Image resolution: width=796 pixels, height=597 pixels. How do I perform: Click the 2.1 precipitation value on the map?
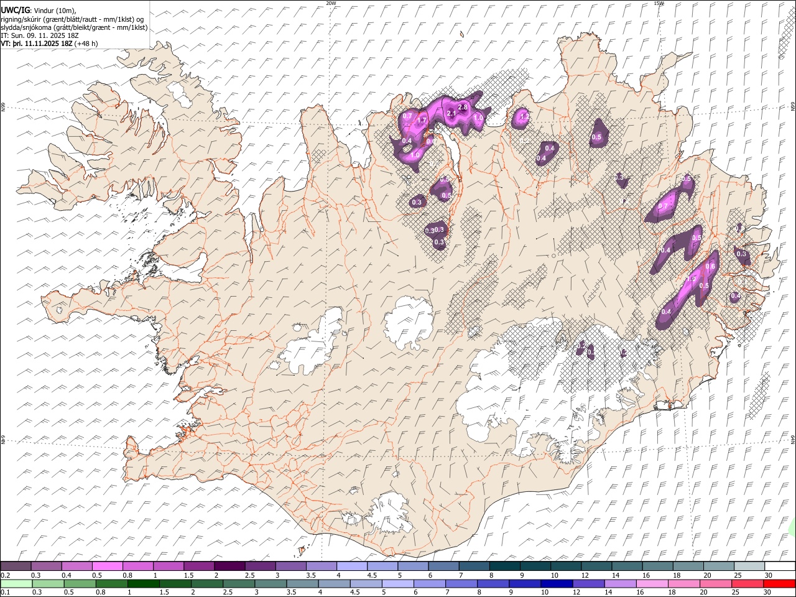click(451, 113)
